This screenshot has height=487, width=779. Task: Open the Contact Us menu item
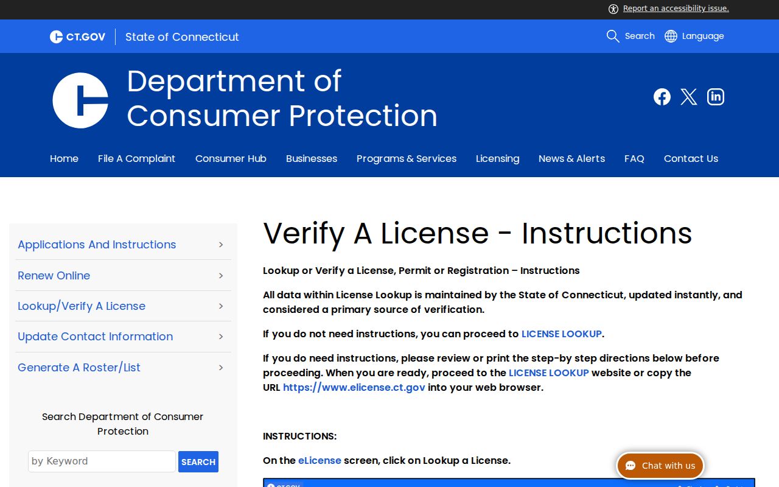pyautogui.click(x=691, y=158)
